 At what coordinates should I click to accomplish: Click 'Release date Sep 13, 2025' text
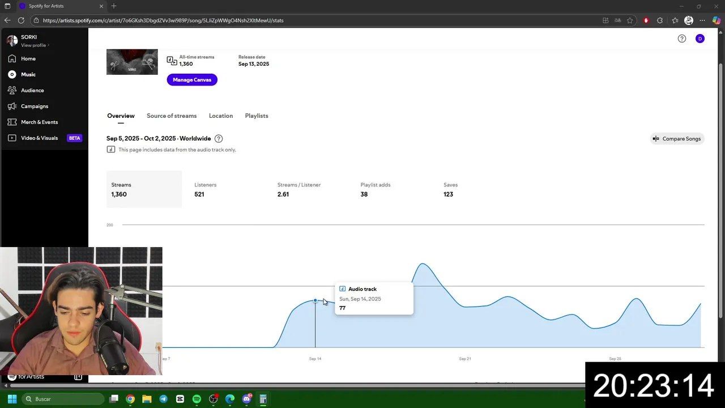pos(254,61)
